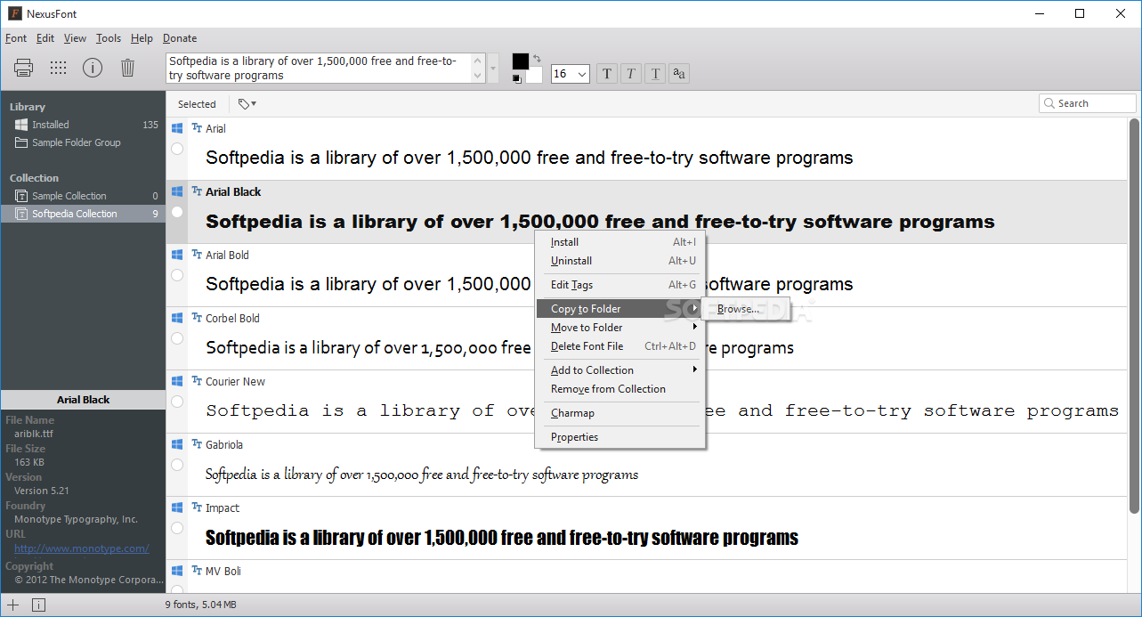Select the Softpedia Collection item

[x=83, y=214]
